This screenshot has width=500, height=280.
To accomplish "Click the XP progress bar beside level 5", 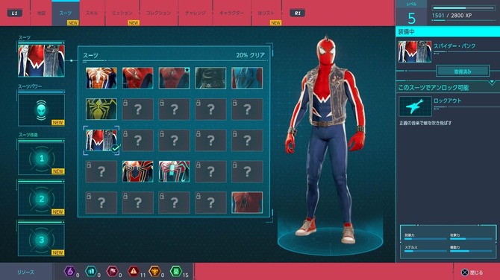I will click(463, 7).
